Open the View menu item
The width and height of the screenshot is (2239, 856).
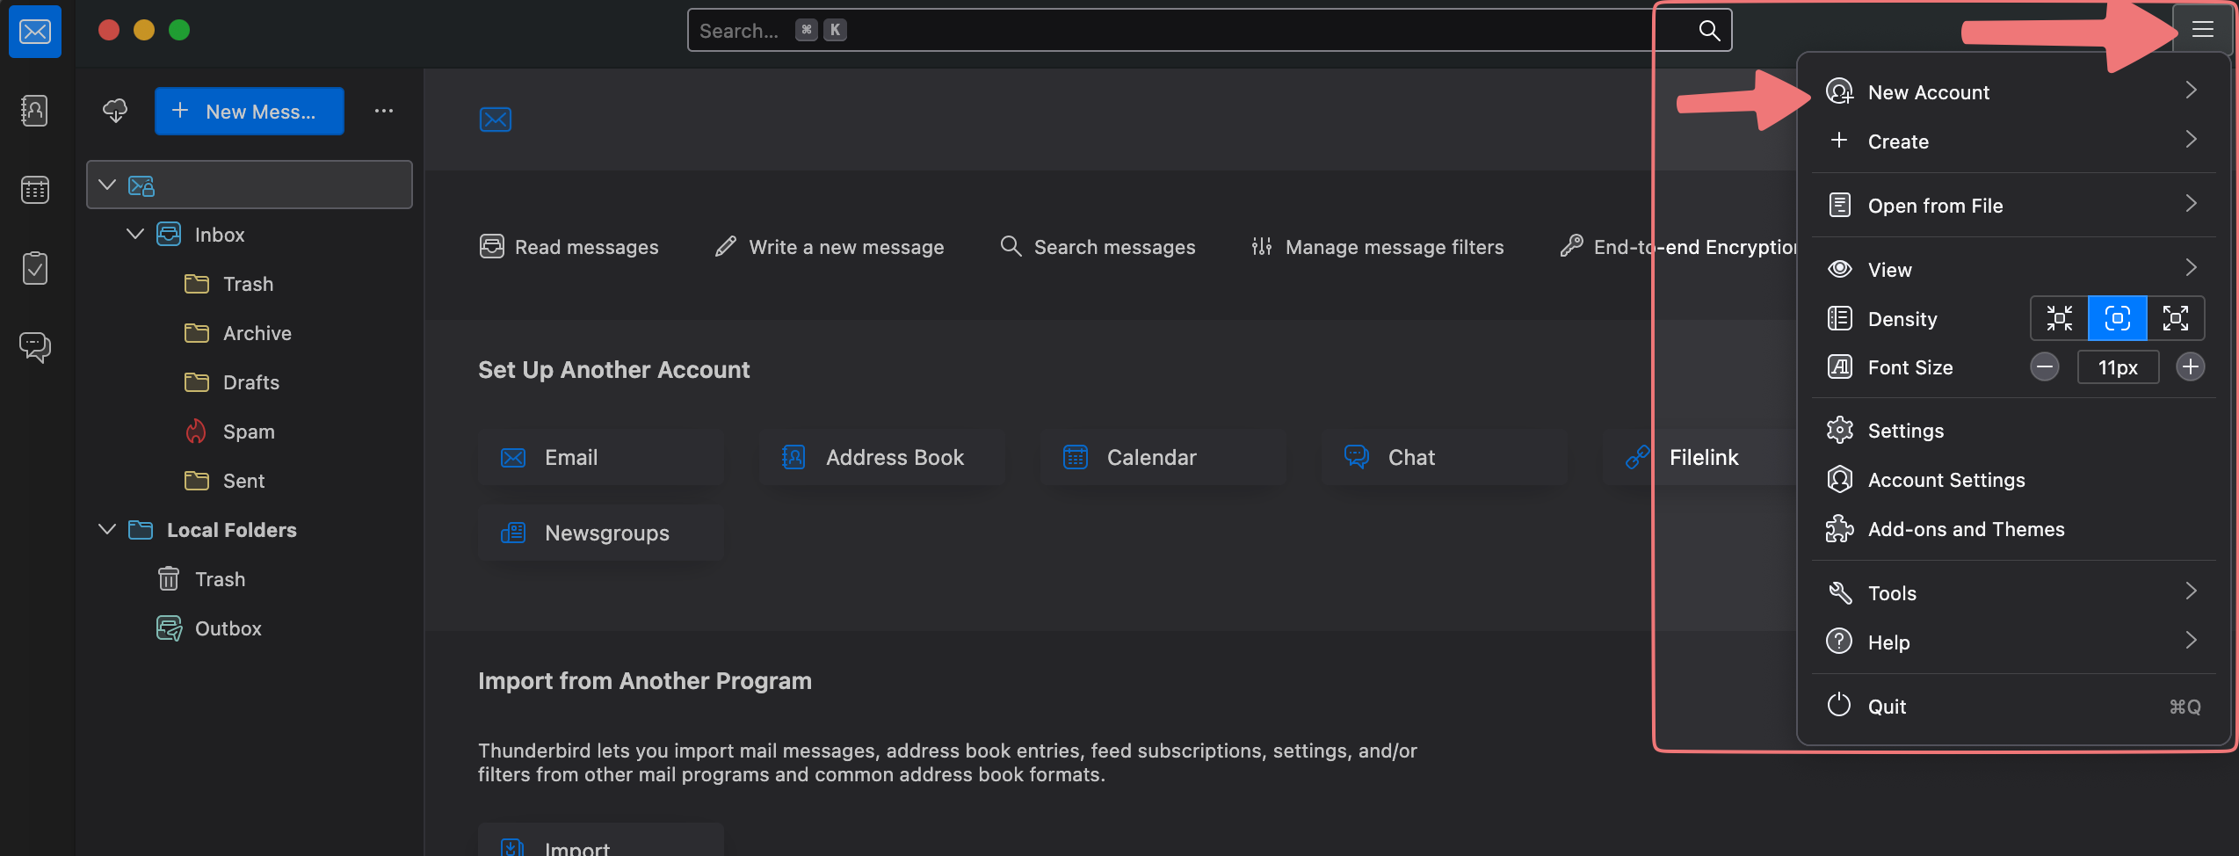(x=2013, y=269)
